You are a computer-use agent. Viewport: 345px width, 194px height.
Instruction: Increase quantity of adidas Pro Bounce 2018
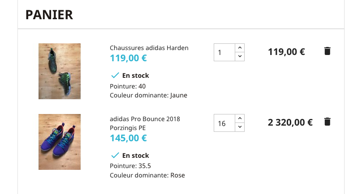coord(240,118)
